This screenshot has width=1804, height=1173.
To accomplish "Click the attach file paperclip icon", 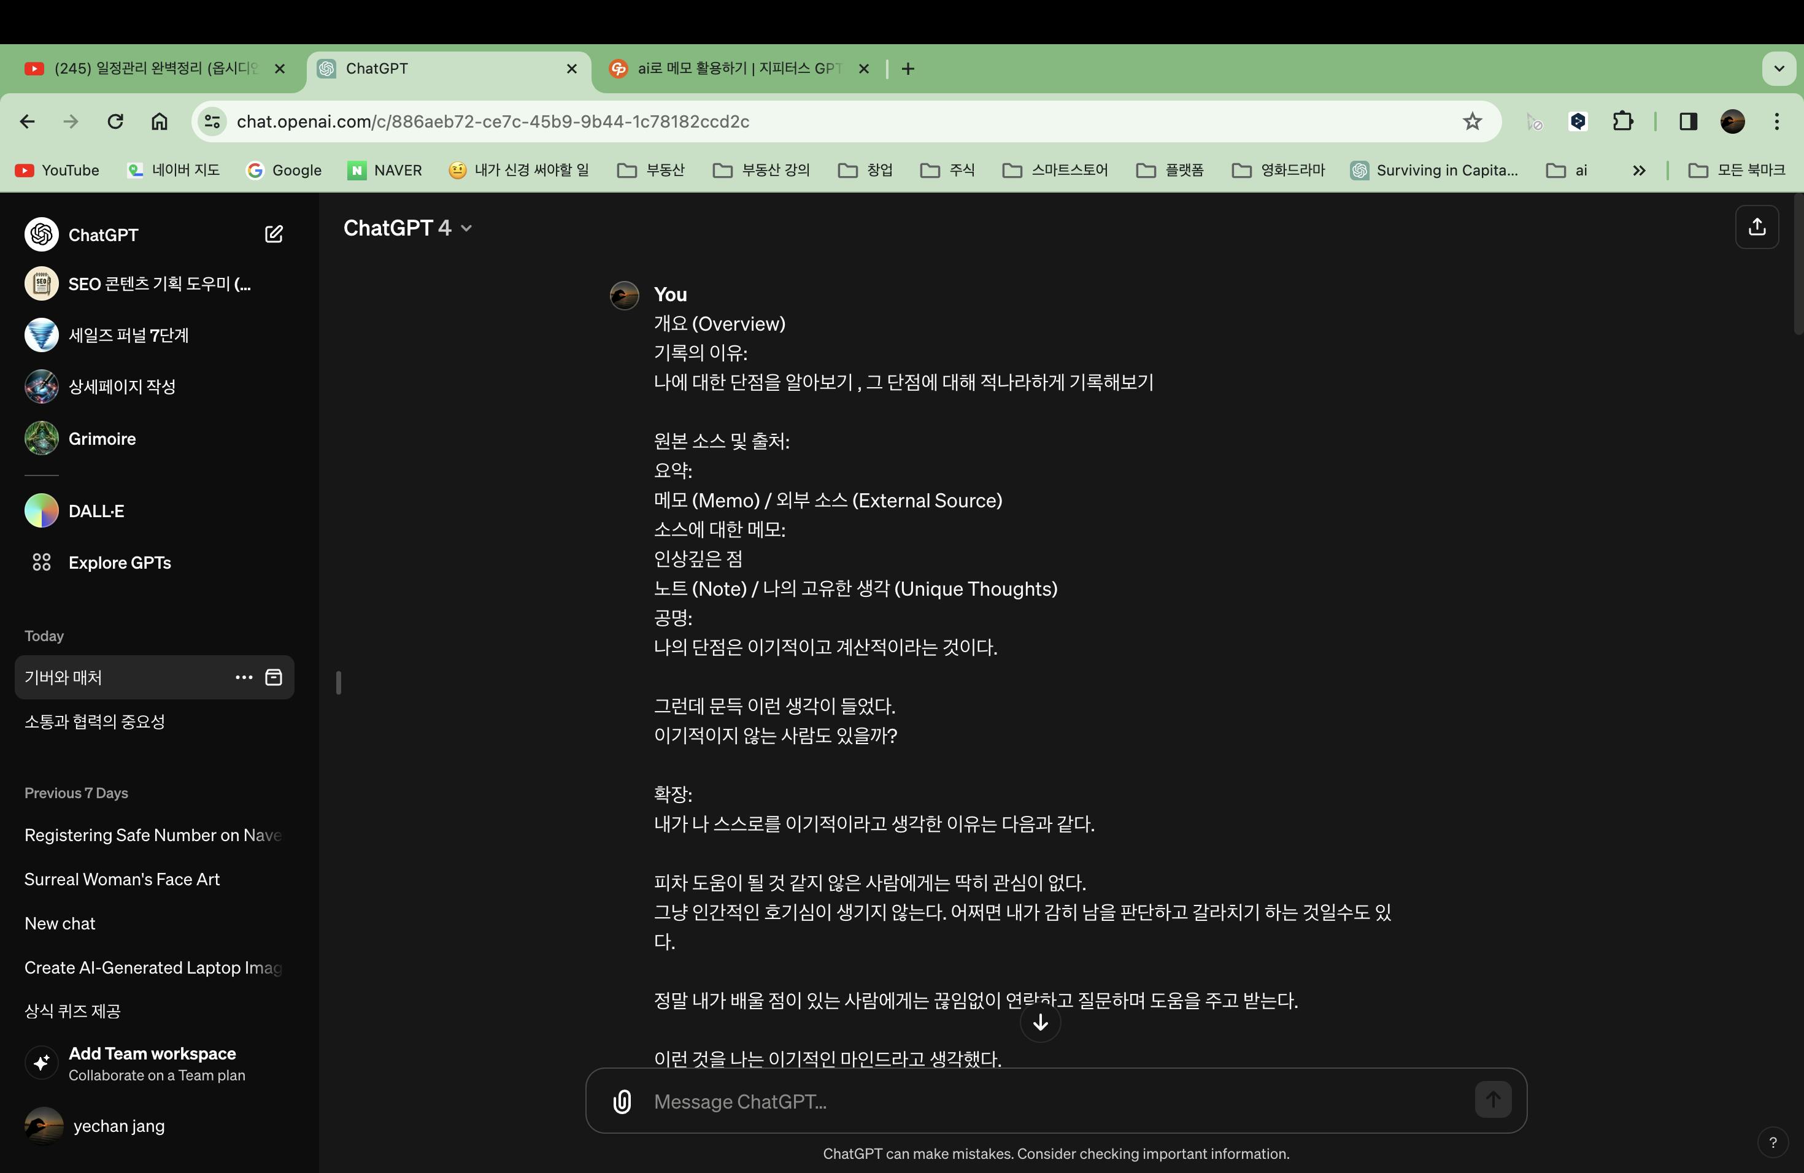I will [x=622, y=1101].
